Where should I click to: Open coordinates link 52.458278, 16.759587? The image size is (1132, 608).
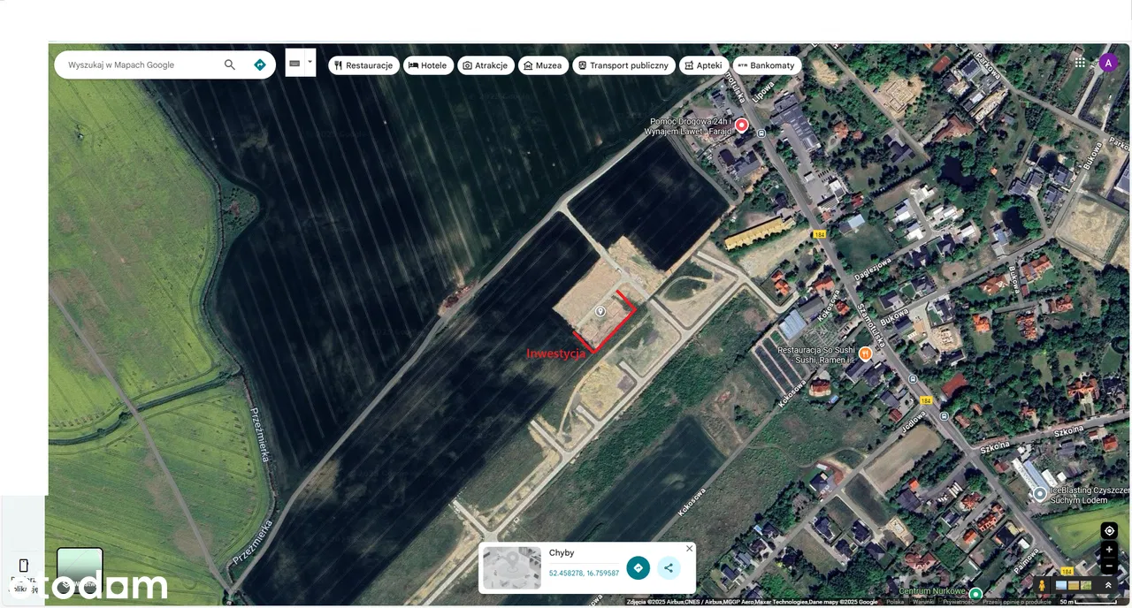coord(584,574)
